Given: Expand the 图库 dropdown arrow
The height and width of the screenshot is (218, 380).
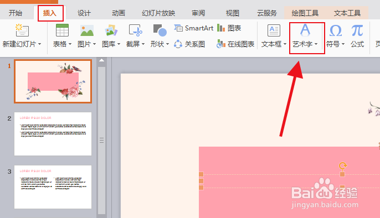Looking at the screenshot, I should (119, 44).
